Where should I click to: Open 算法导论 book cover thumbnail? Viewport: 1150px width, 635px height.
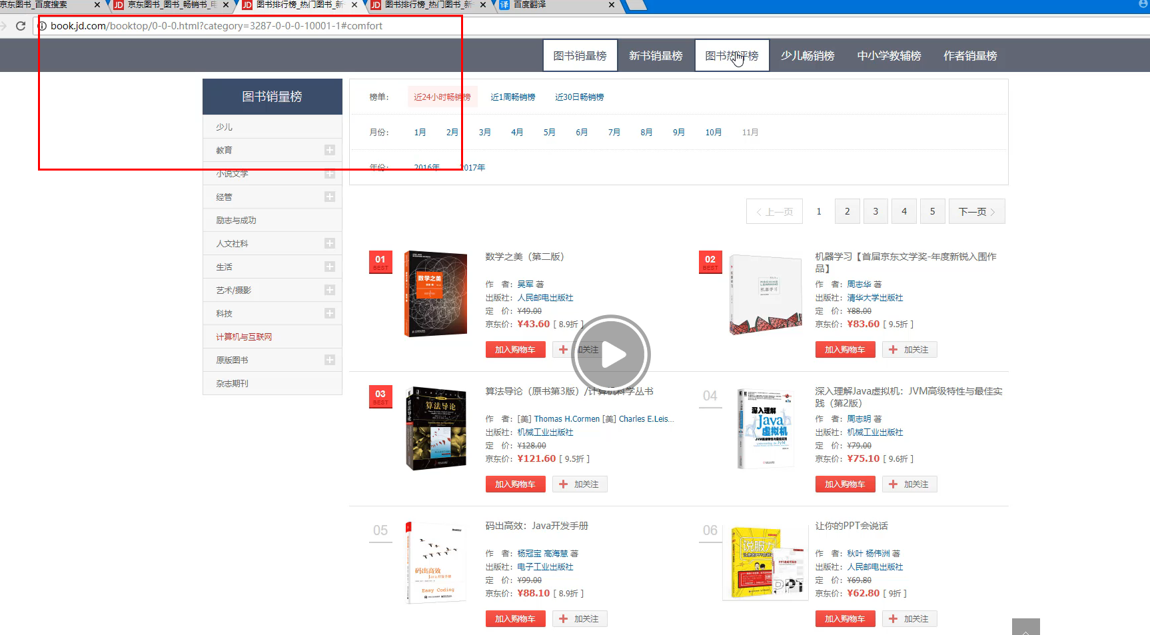click(x=436, y=428)
